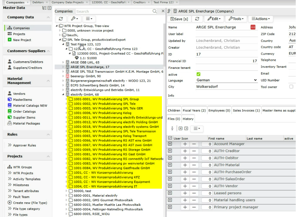The image size is (297, 217).
Task: Click the go-up arrow icon before company title
Action: coord(169,11)
